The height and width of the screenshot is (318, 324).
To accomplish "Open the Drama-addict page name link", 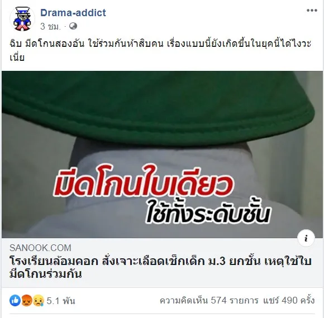I will 73,13.
